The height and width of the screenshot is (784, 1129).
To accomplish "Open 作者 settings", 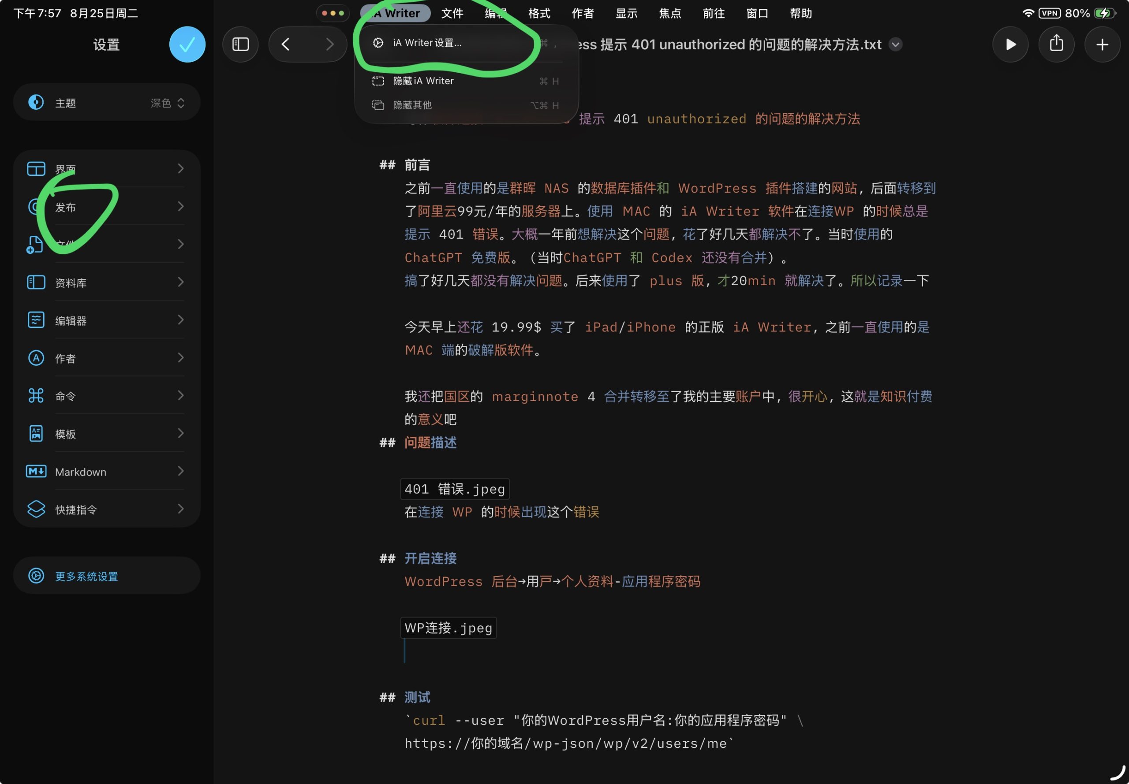I will (x=107, y=357).
